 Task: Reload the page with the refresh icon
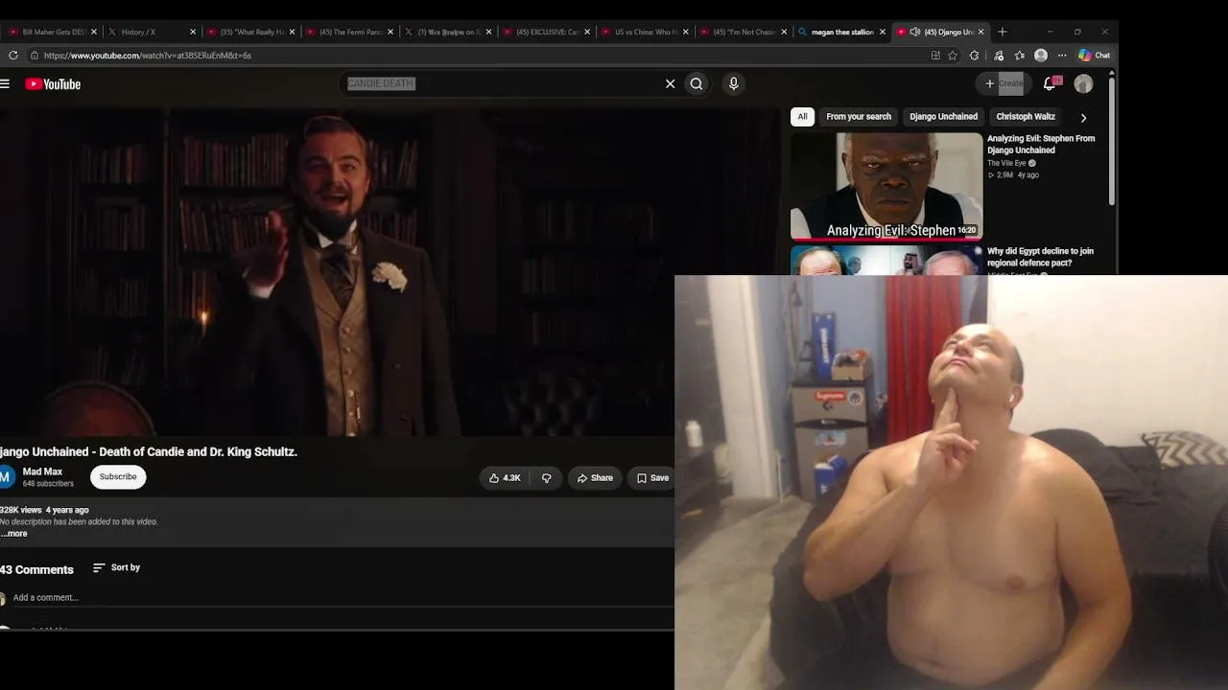(13, 56)
